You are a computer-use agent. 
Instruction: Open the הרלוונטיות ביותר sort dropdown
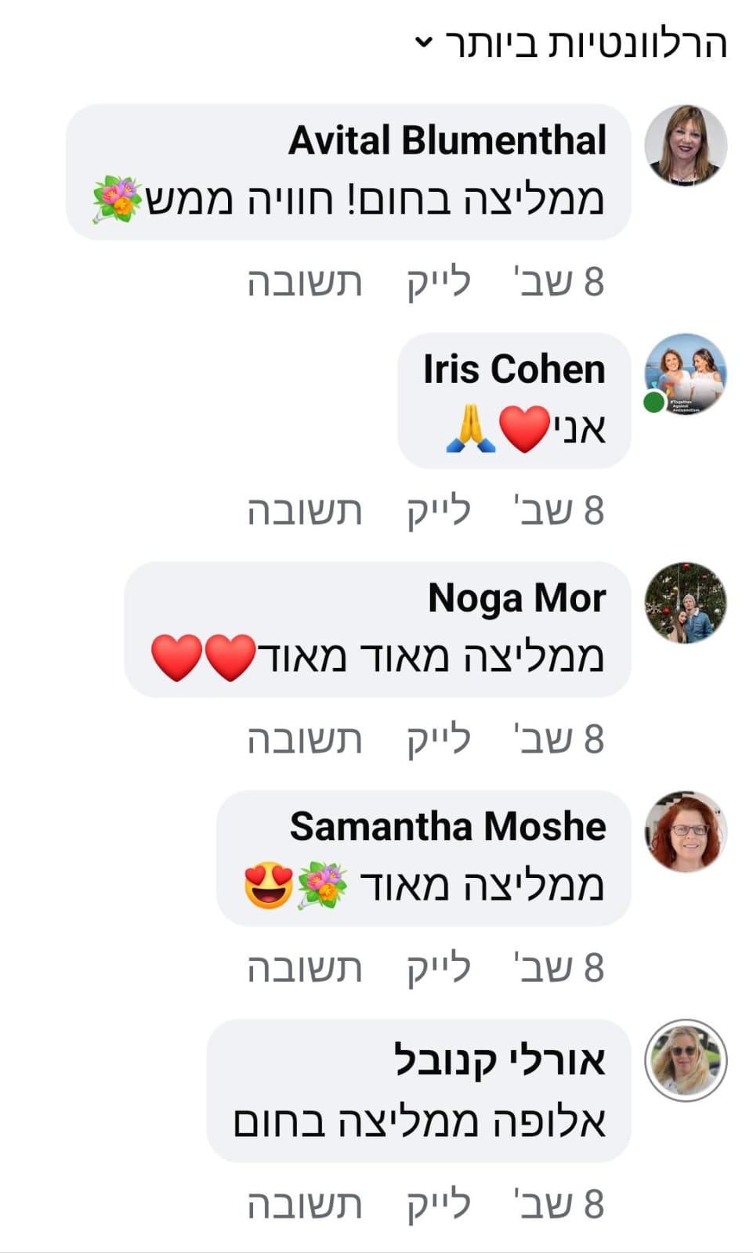[x=571, y=44]
